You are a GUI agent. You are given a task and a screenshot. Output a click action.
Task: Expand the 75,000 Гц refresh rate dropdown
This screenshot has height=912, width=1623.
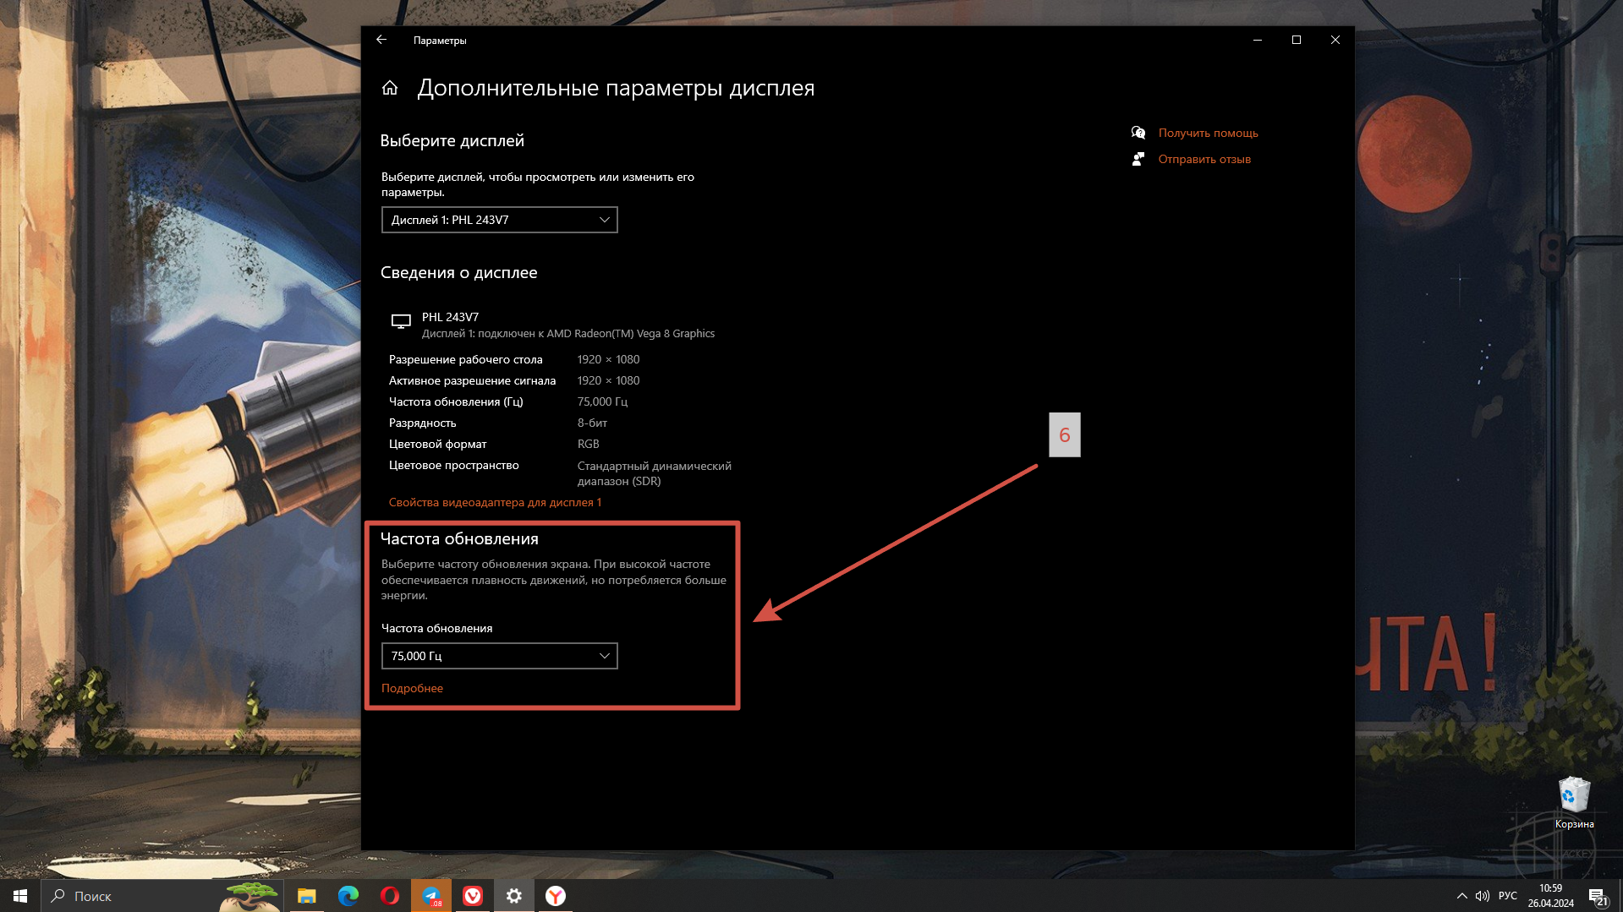(500, 656)
